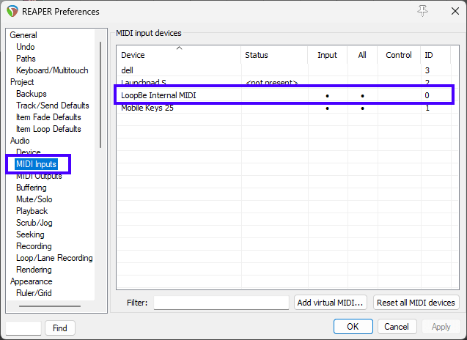Viewport: 467px width, 340px height.
Task: Click the REAPER logo icon
Action: (11, 11)
